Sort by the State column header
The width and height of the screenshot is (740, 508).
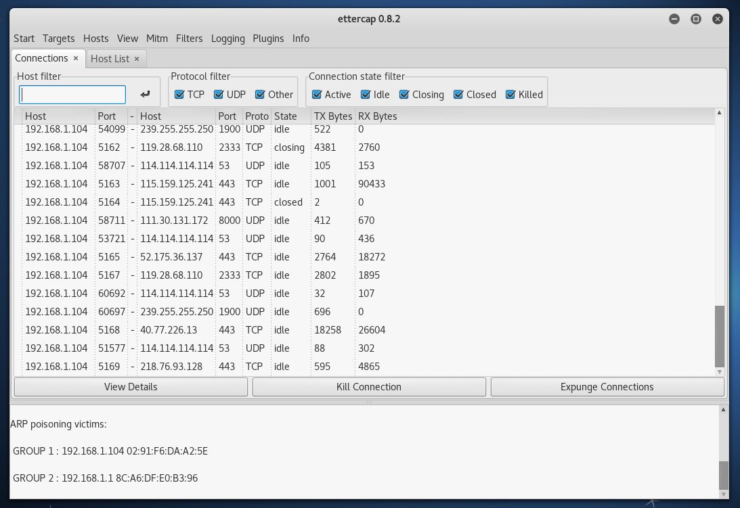(290, 116)
